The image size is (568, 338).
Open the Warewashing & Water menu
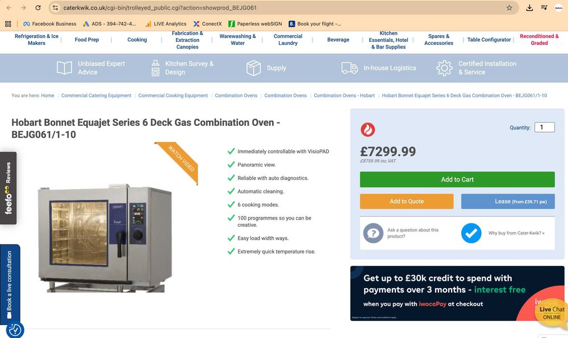pyautogui.click(x=237, y=40)
